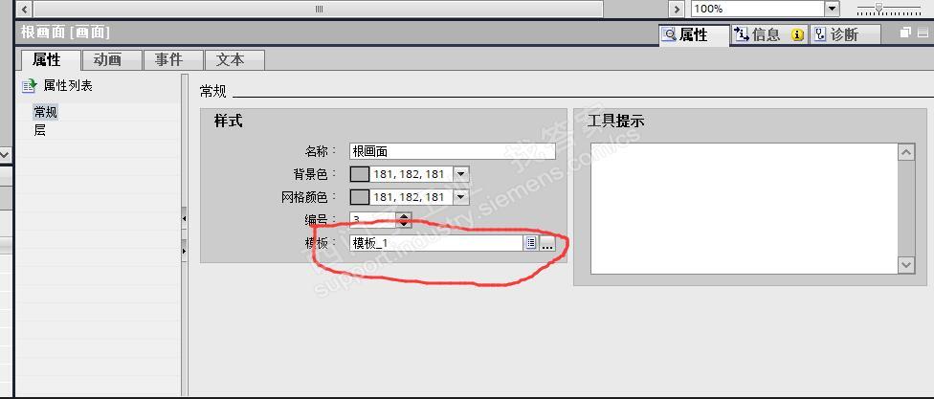Open the 诊断 inspector tab
934x399 pixels.
845,34
